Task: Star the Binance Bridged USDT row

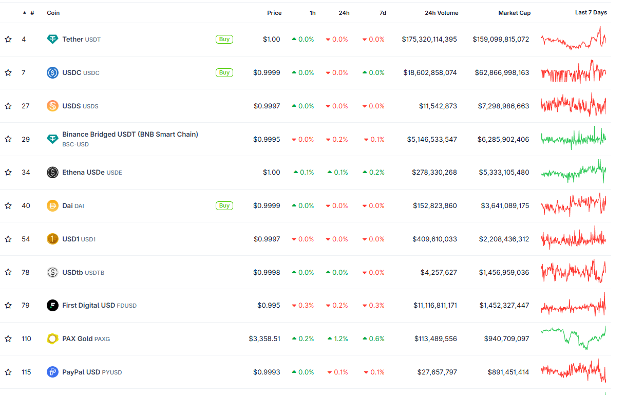Action: pos(8,139)
